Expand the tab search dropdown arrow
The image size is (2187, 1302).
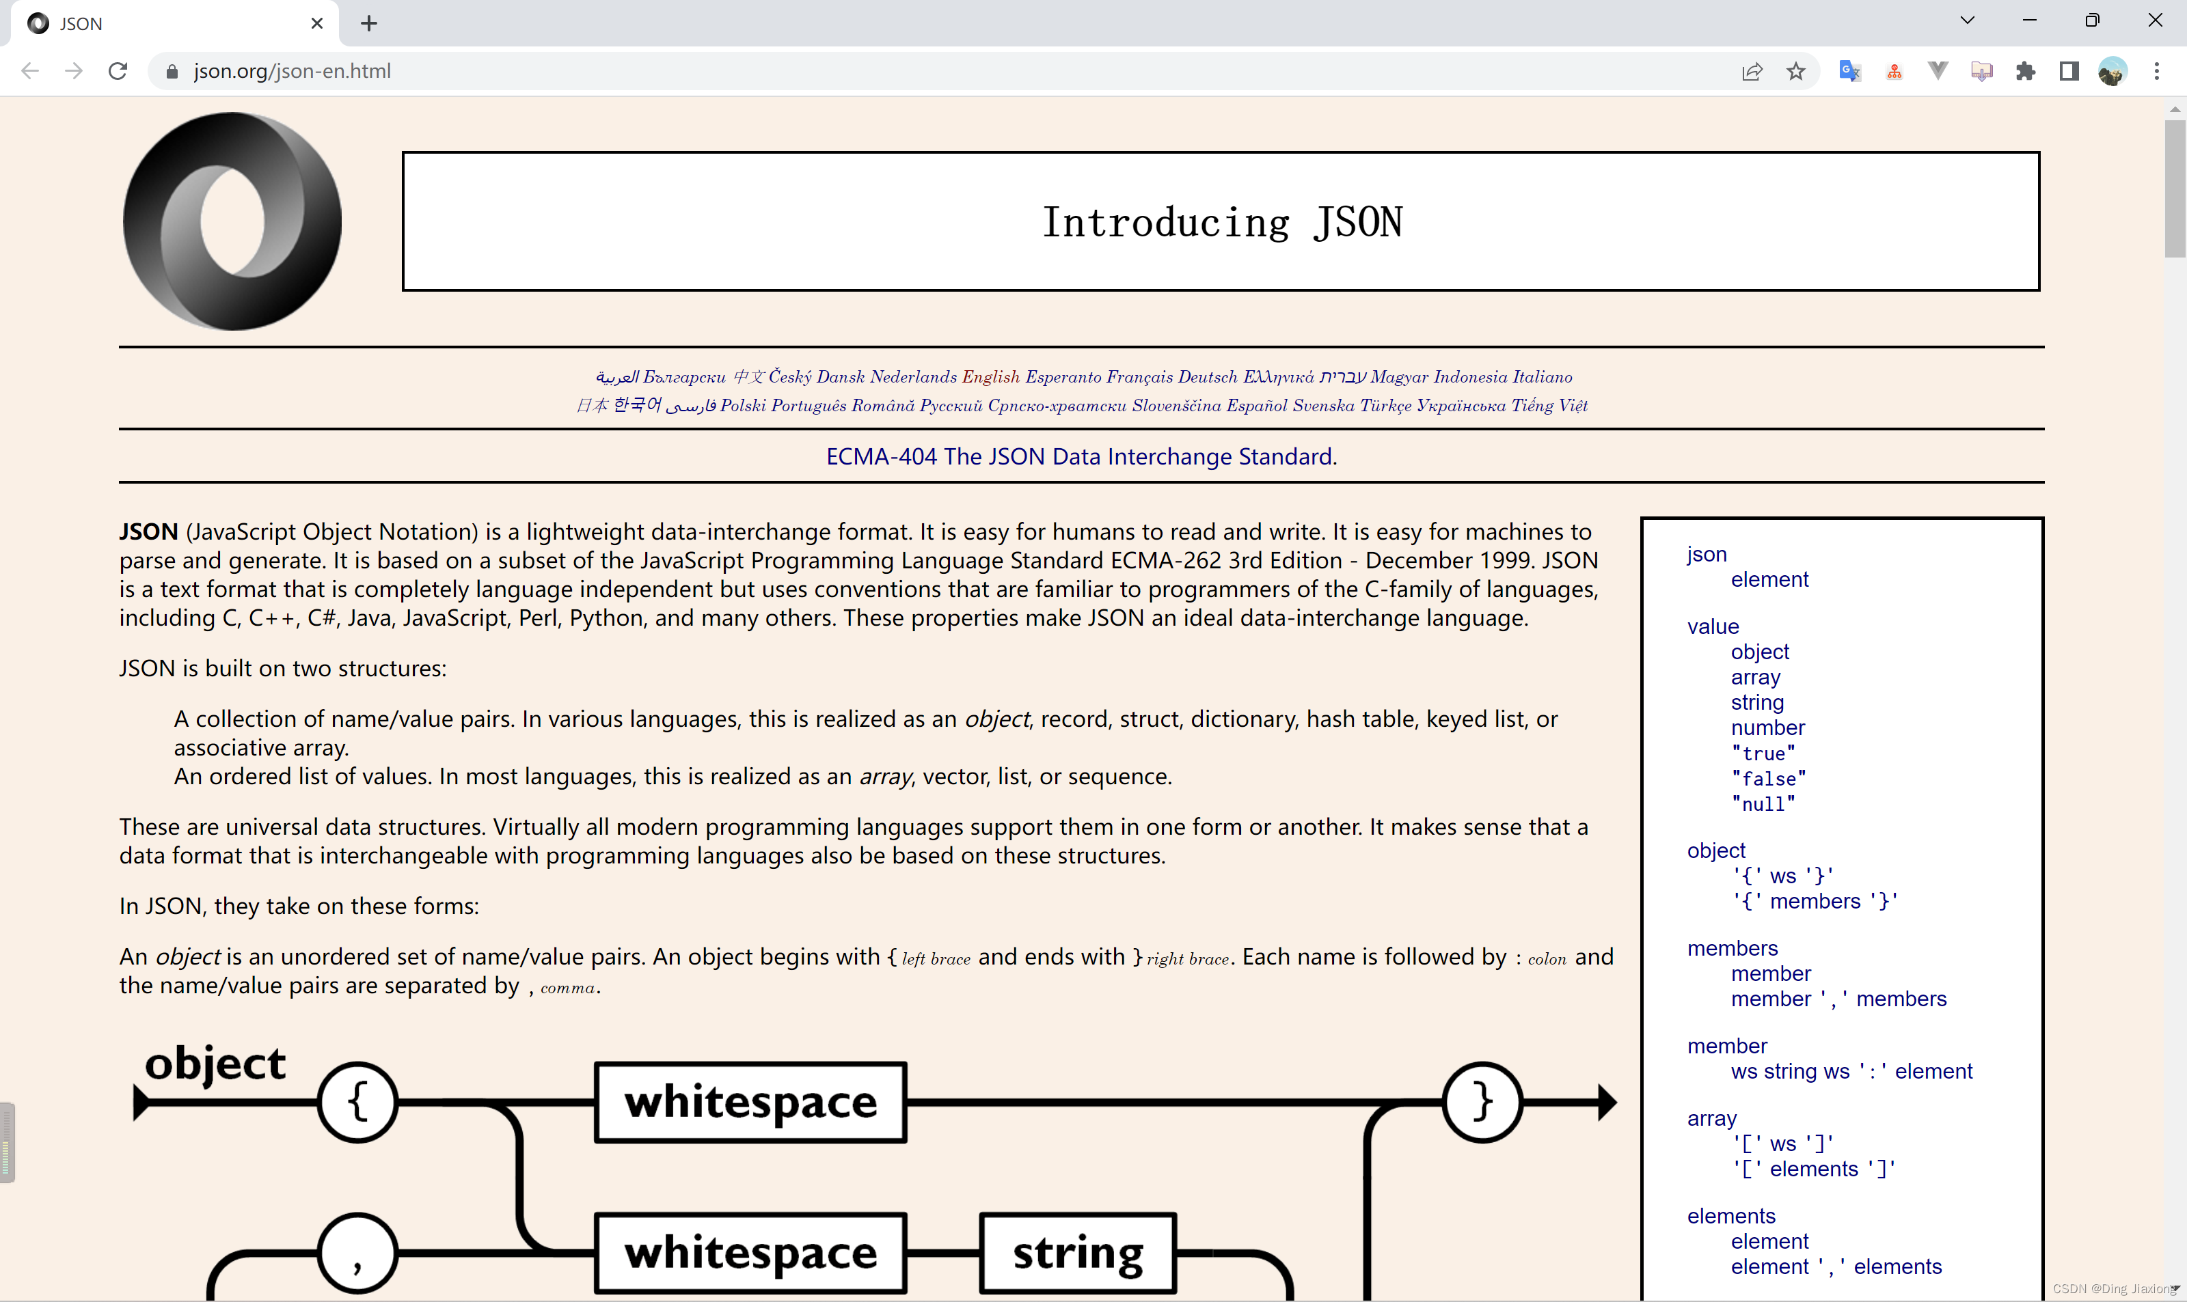(1968, 20)
